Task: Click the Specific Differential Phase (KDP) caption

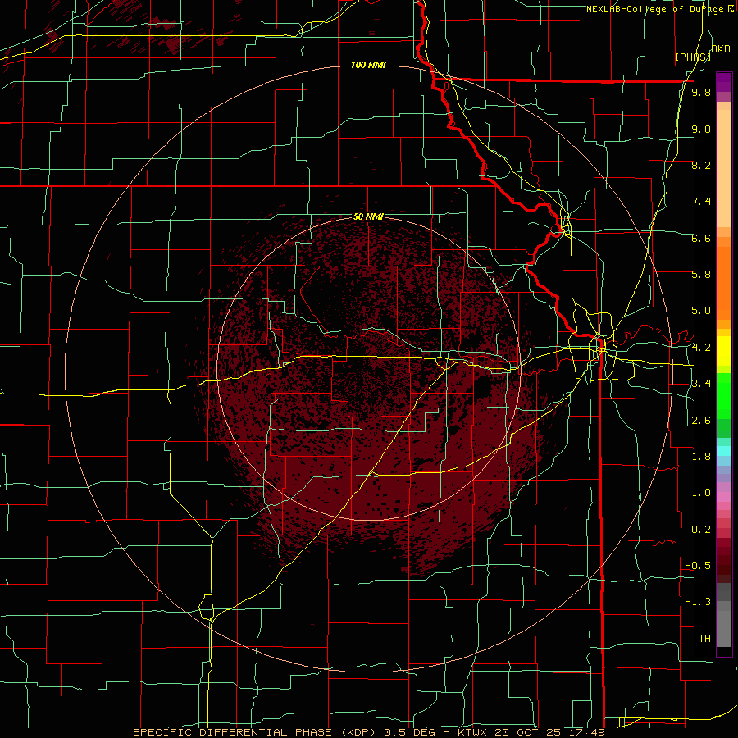Action: (x=257, y=732)
